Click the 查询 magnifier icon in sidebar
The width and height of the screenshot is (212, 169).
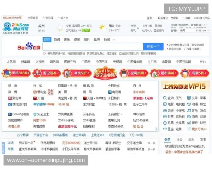pyautogui.click(x=165, y=98)
